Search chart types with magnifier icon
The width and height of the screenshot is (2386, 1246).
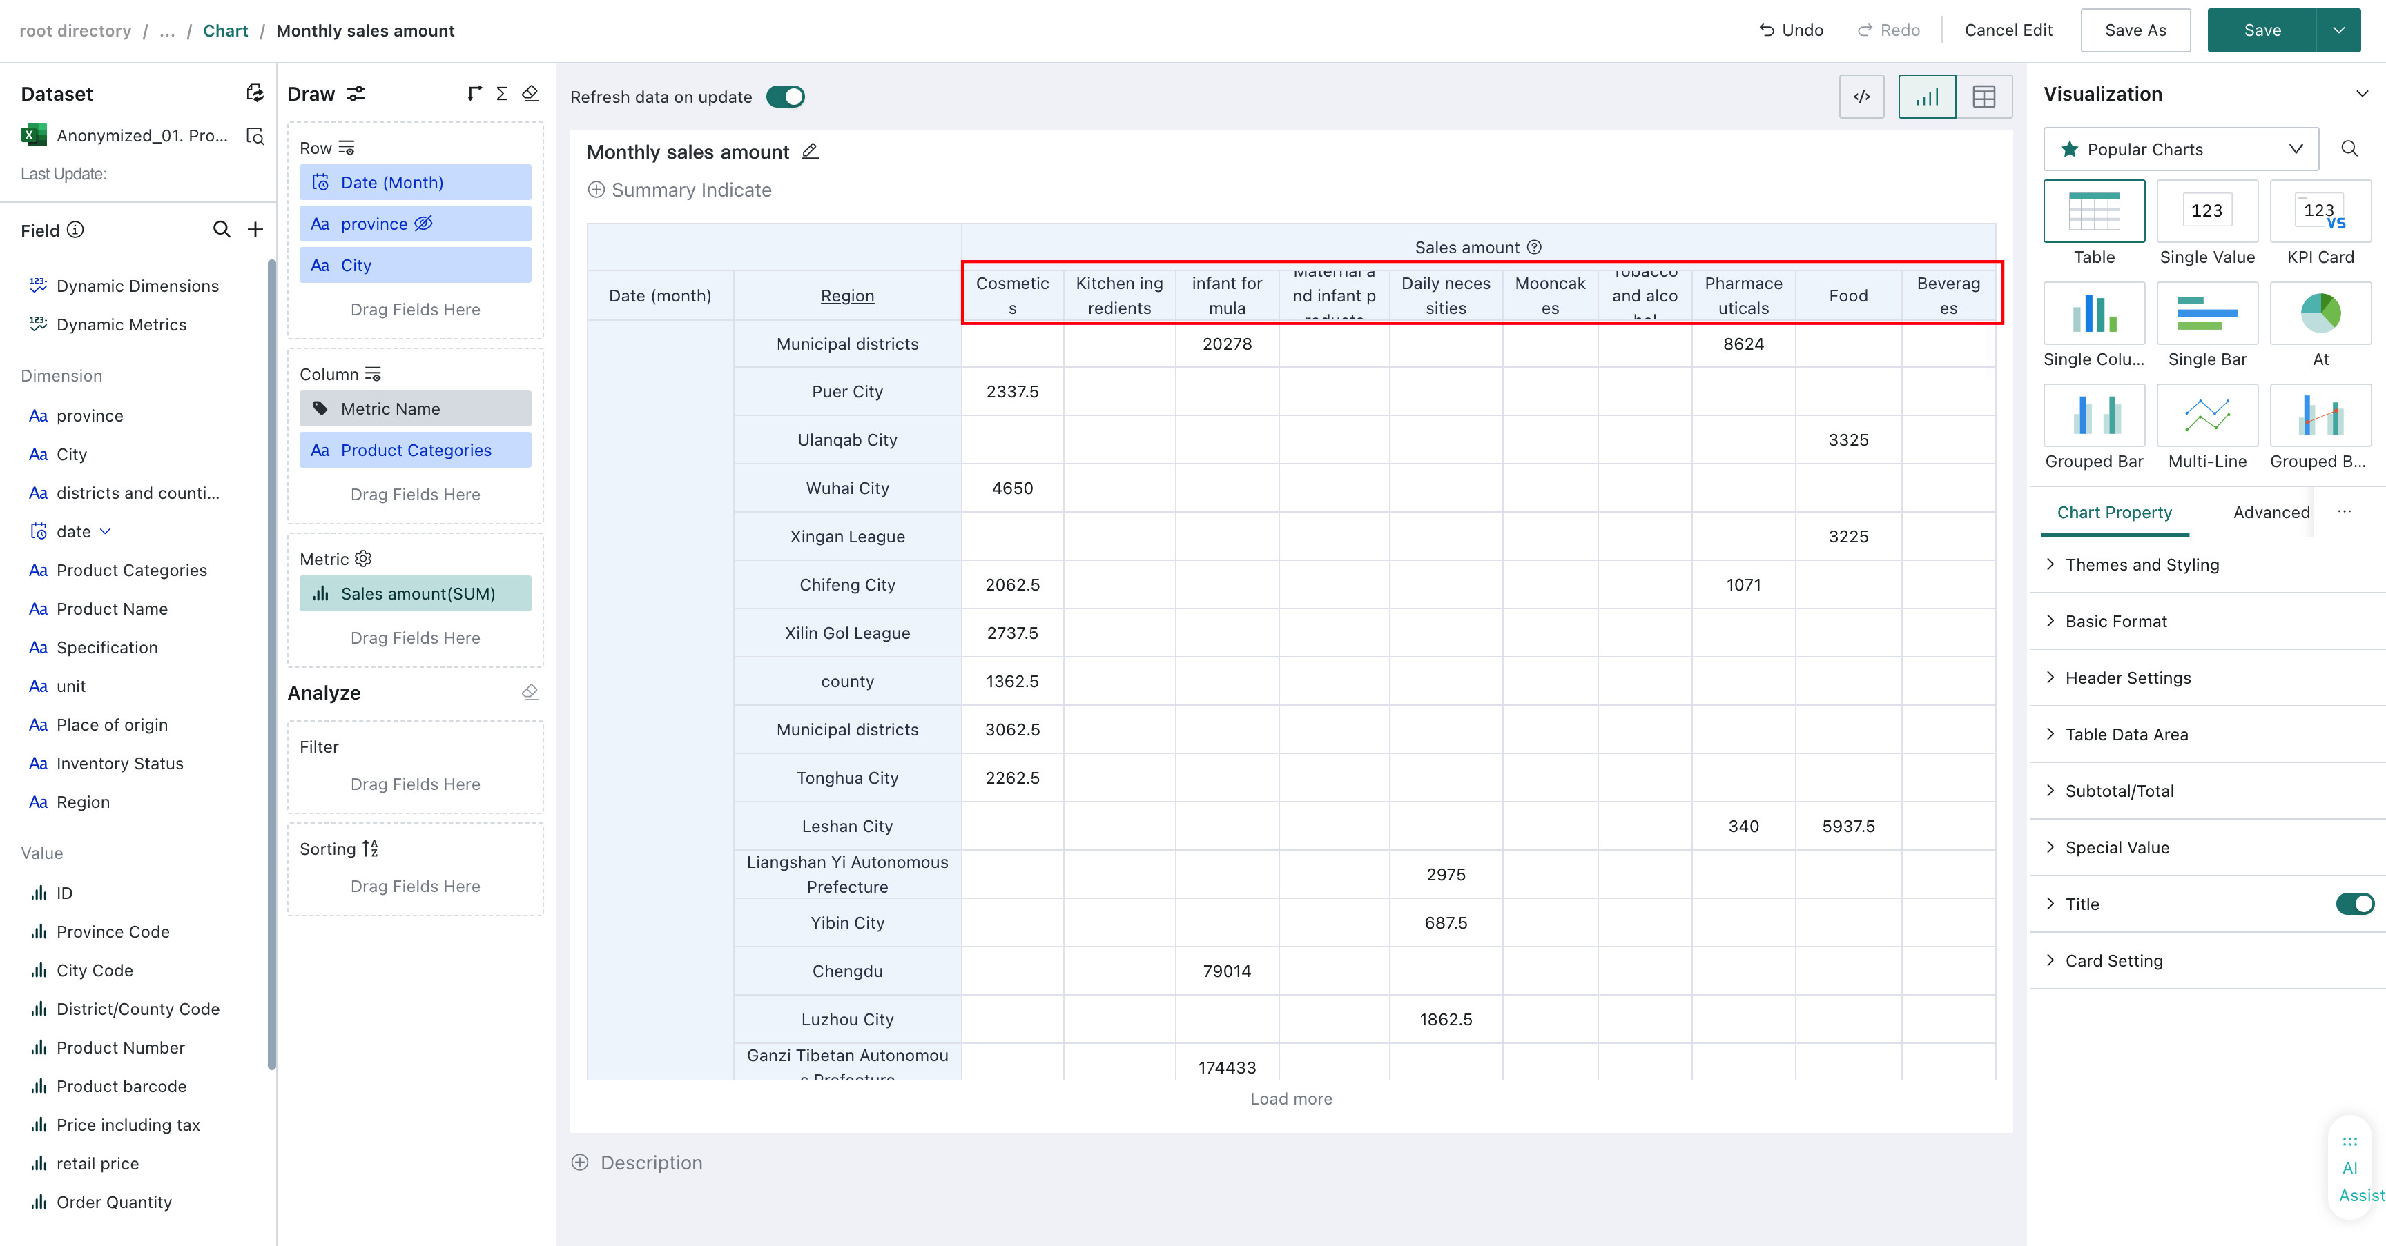(x=2349, y=149)
